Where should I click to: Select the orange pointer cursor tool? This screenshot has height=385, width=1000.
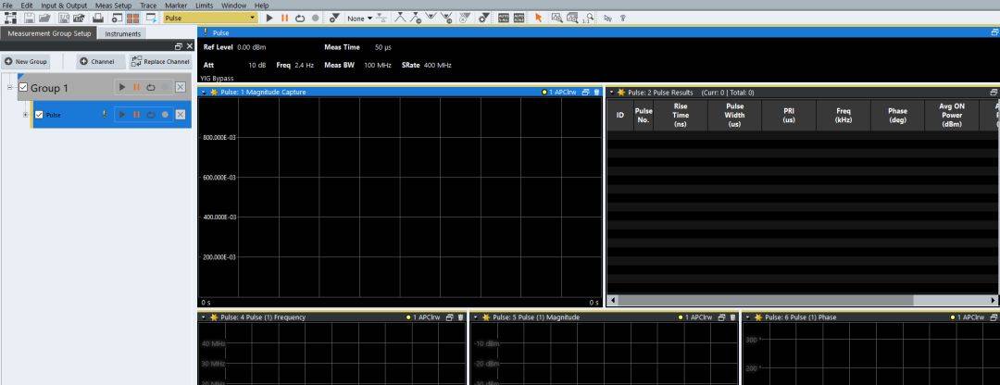[x=538, y=18]
